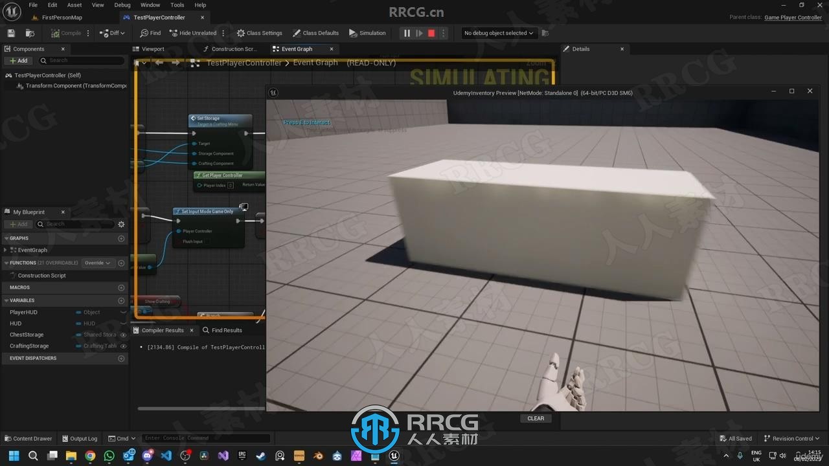829x466 pixels.
Task: Toggle the HUD variable eye icon
Action: [123, 323]
